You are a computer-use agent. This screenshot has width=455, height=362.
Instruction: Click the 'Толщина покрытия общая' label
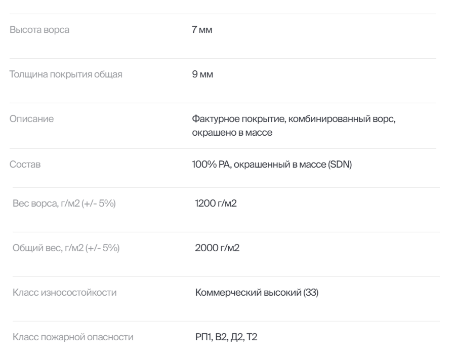66,75
